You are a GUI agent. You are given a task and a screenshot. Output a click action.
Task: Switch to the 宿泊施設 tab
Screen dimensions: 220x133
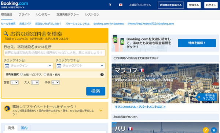(x=7, y=15)
